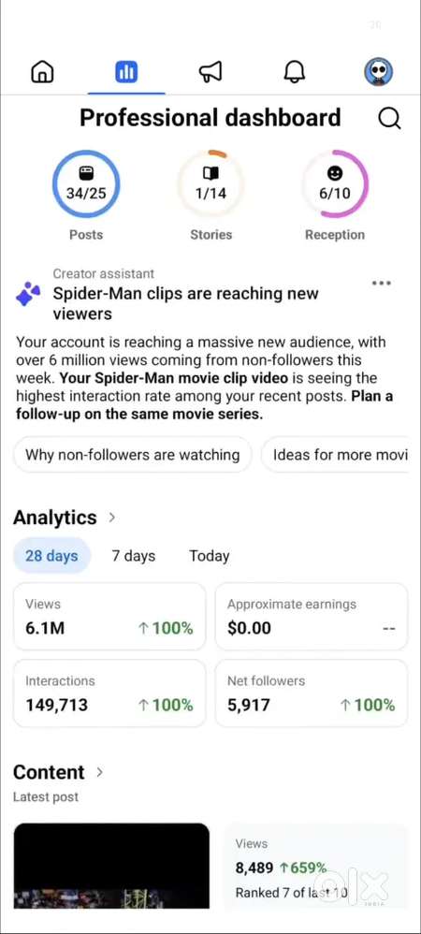421x934 pixels.
Task: Open the latest post thumbnail
Action: (111, 866)
